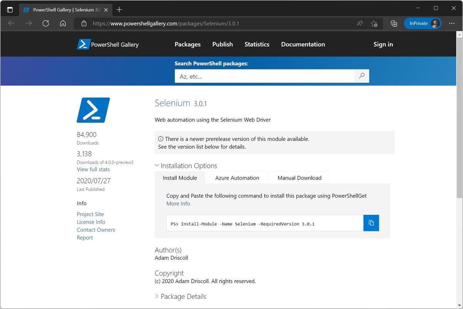Open the License Info link
The height and width of the screenshot is (309, 463).
point(91,222)
